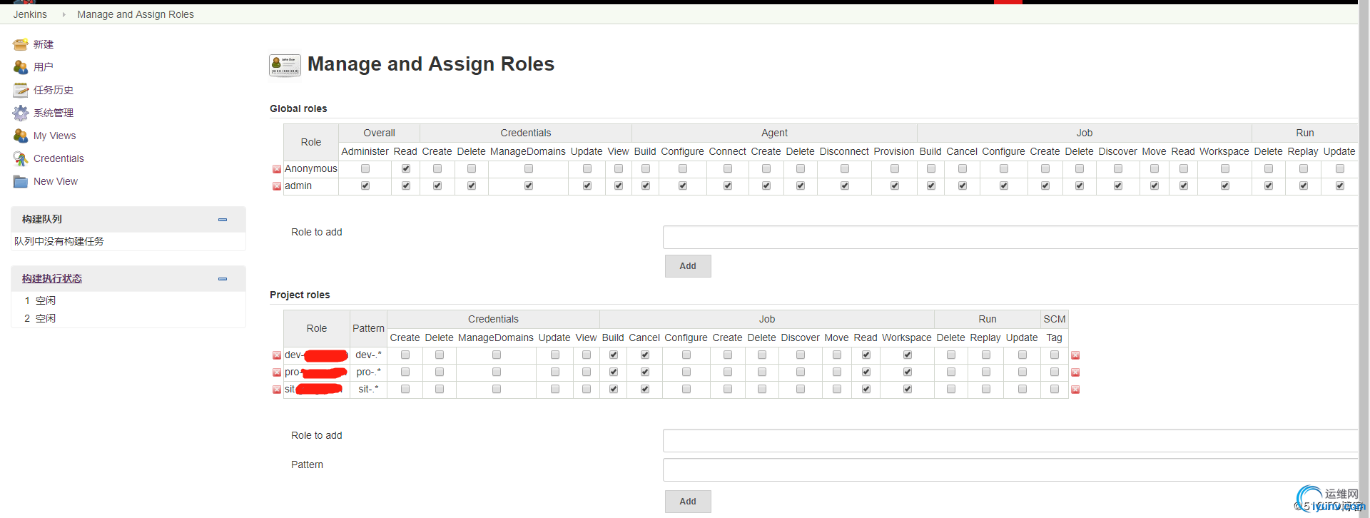
Task: Click red delete icon right of dev- row
Action: click(1075, 355)
